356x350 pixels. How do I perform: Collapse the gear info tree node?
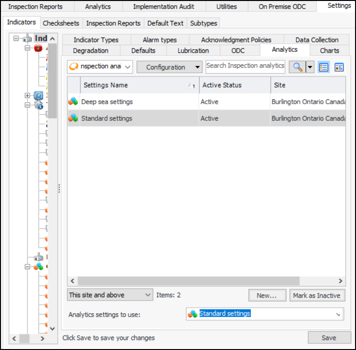click(x=27, y=105)
